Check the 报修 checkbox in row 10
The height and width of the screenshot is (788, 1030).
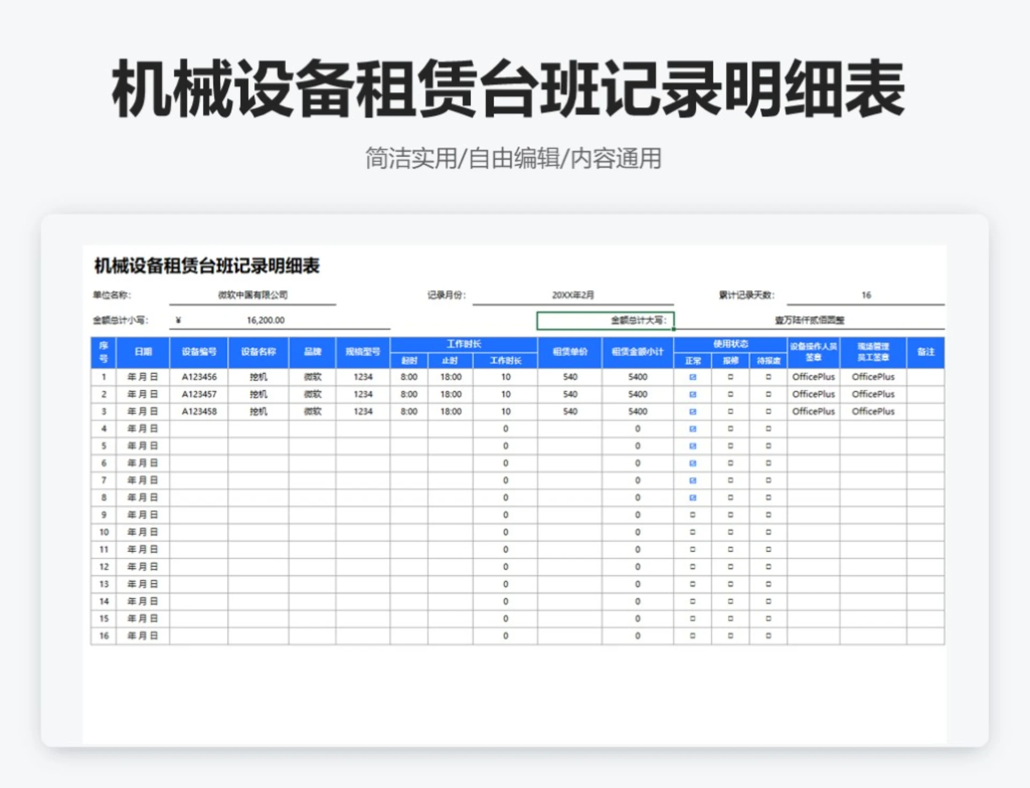[731, 531]
